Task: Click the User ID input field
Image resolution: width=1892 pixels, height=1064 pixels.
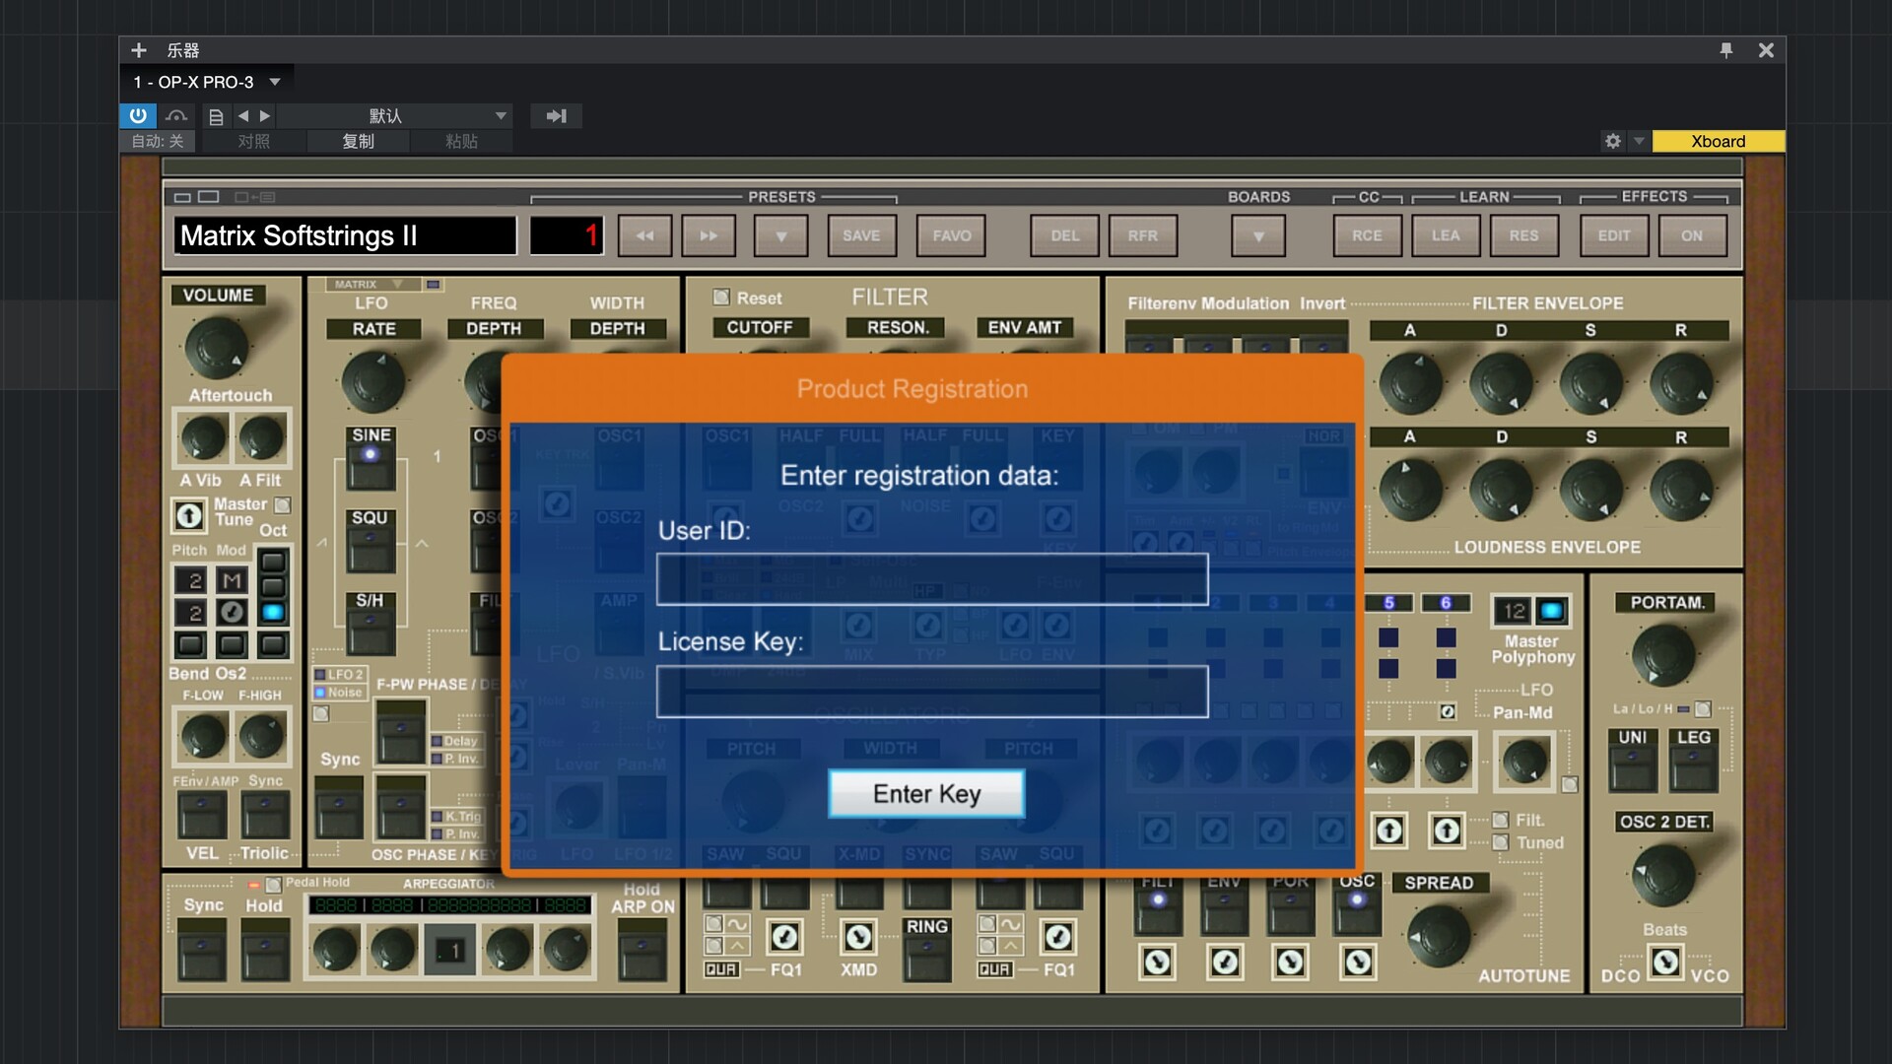Action: coord(931,578)
